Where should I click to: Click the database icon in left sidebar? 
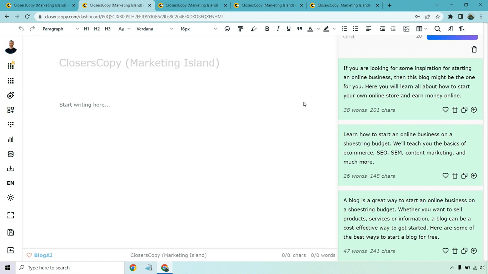[11, 154]
